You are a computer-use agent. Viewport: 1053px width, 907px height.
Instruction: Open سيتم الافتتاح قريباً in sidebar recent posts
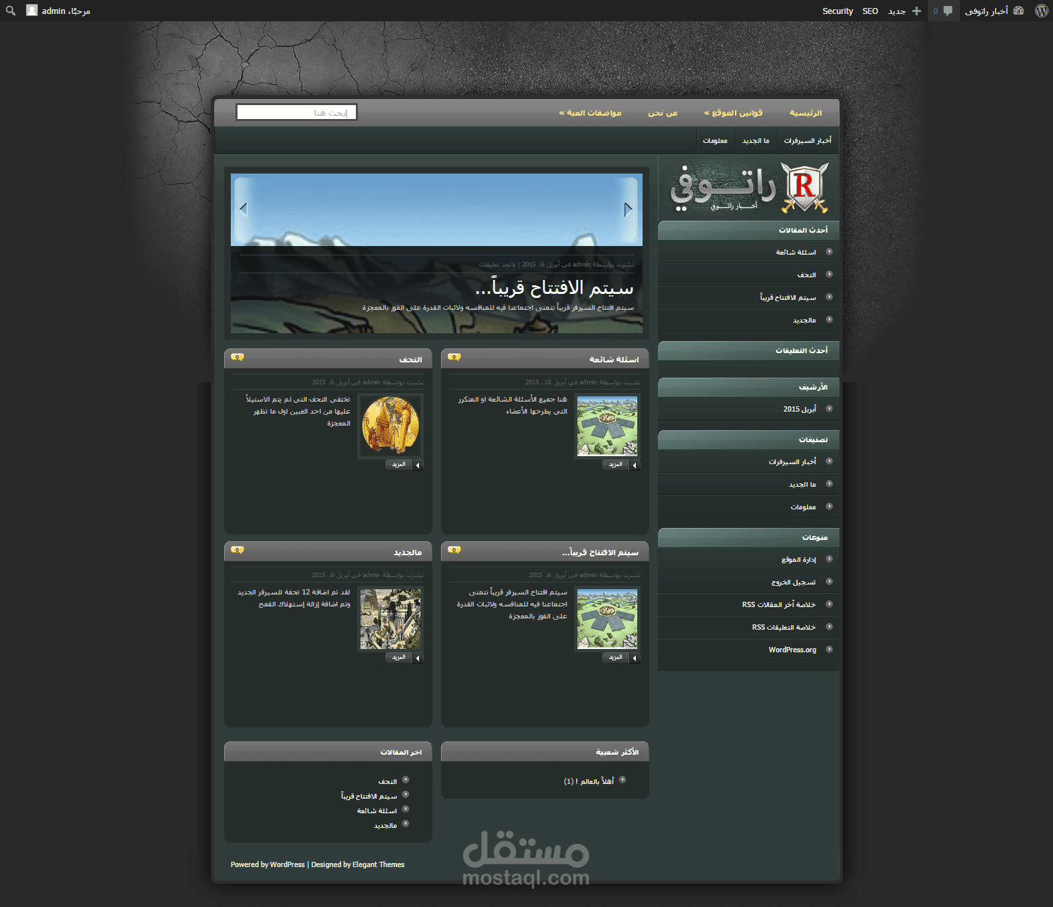(788, 297)
